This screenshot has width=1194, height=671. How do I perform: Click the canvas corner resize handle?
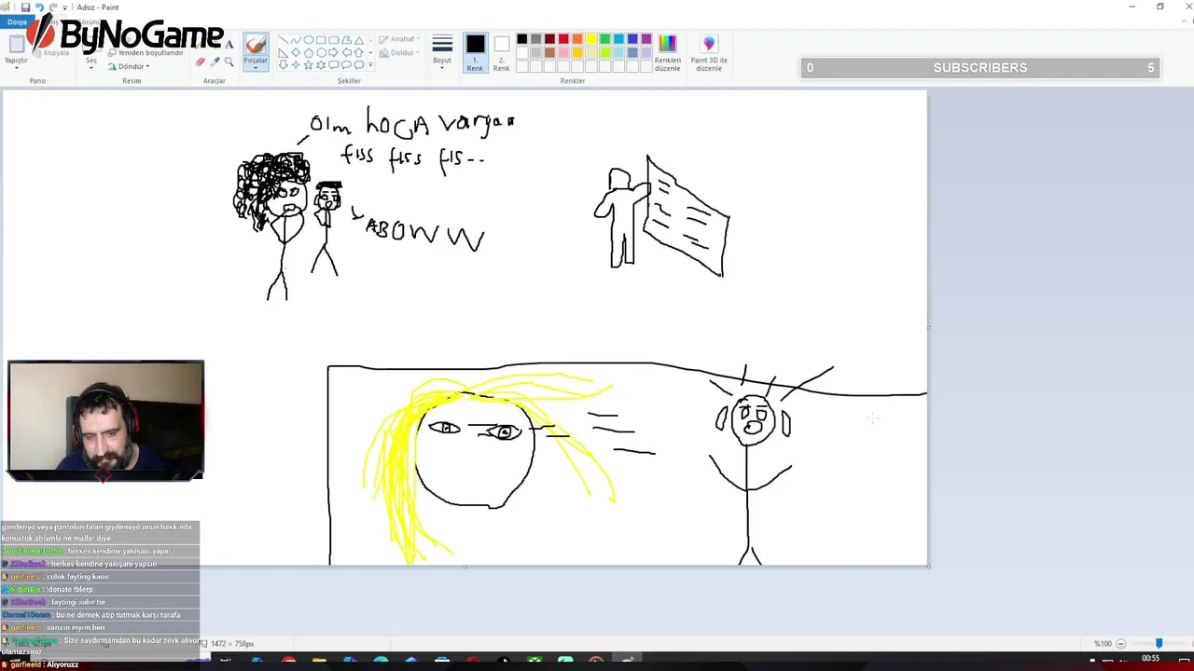pos(929,566)
